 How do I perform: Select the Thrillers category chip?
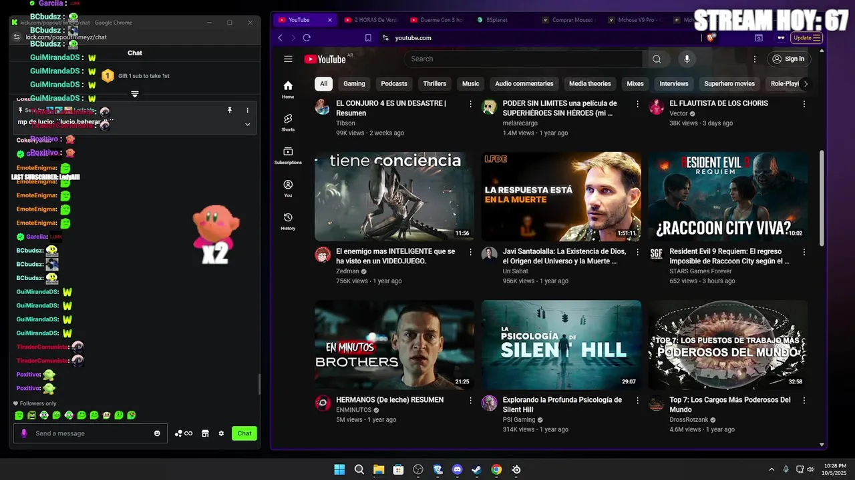tap(434, 83)
